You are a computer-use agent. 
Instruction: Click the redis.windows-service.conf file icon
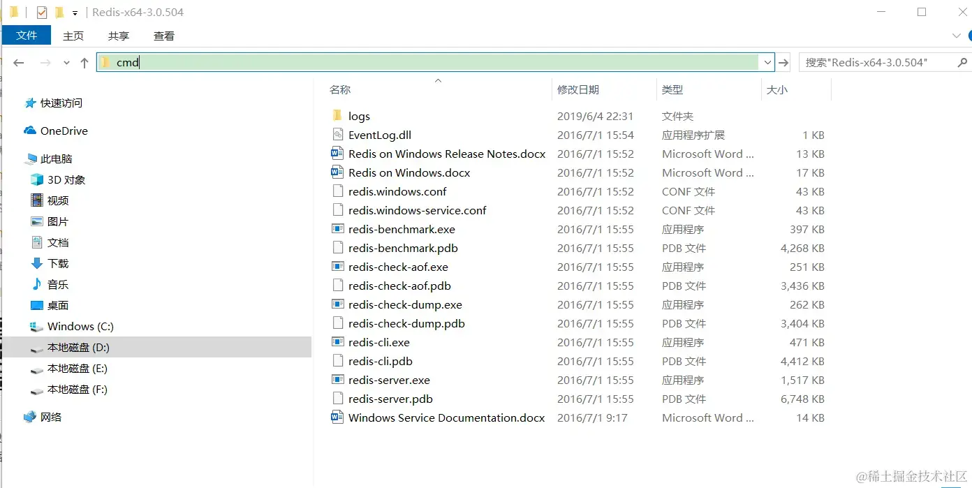[x=338, y=210]
